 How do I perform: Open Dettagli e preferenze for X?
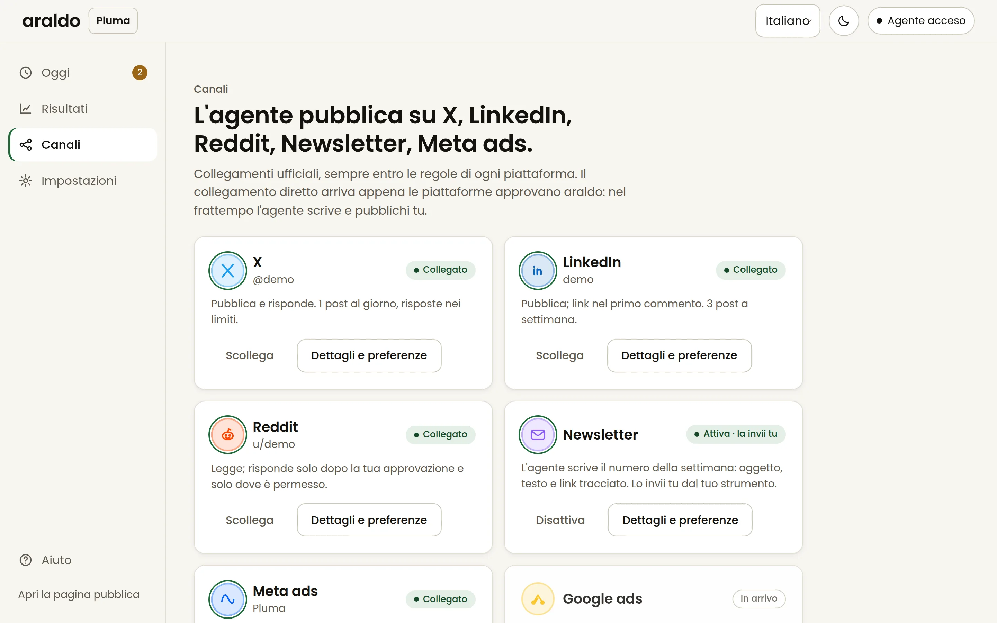click(x=369, y=355)
